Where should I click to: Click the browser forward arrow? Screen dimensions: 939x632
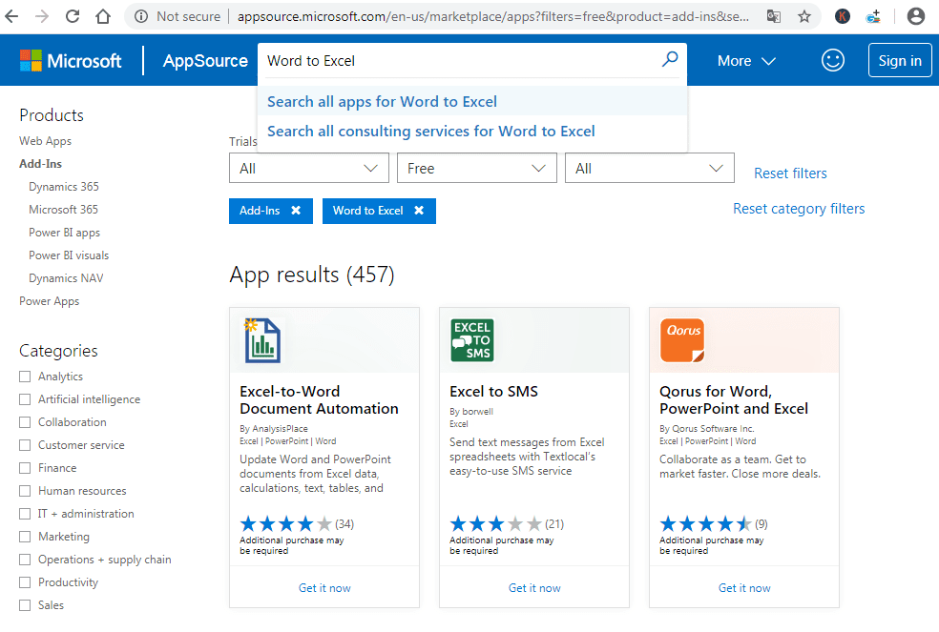(42, 16)
